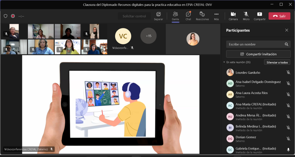Toggle the Micro mute button
Screen dimensions: 295x157
246,16
